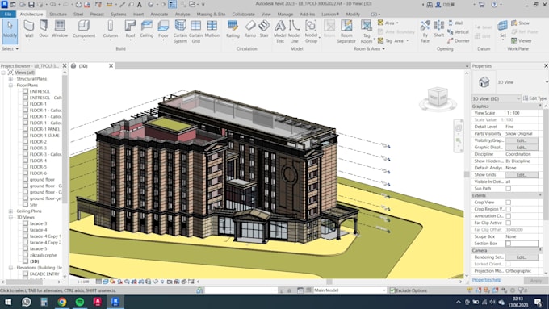Click Edit for Show Grids
The height and width of the screenshot is (309, 549).
click(x=522, y=174)
